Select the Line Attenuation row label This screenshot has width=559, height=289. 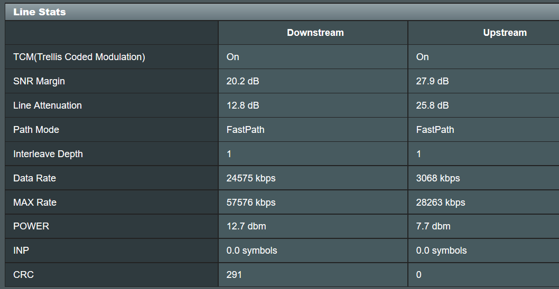pyautogui.click(x=48, y=105)
